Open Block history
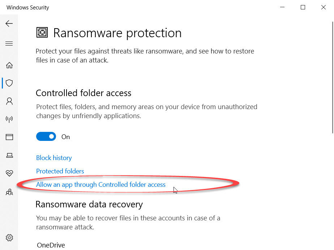 (x=53, y=158)
